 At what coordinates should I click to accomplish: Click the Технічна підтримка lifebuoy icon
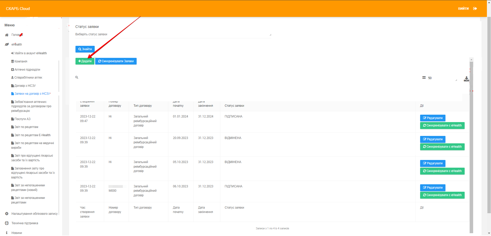(x=7, y=223)
